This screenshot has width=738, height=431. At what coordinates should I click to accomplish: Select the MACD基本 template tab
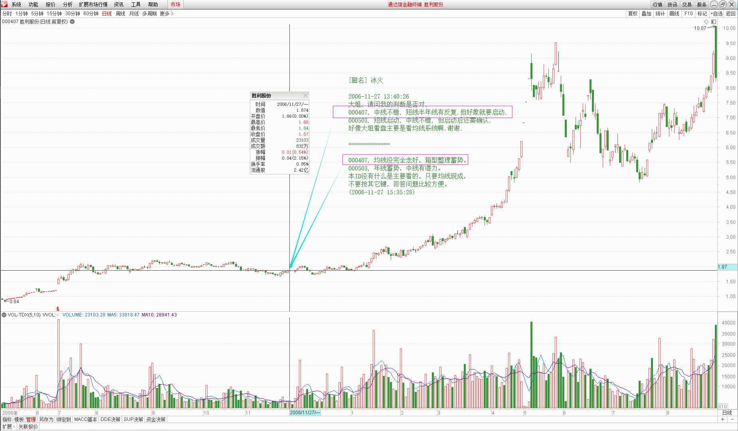point(85,419)
